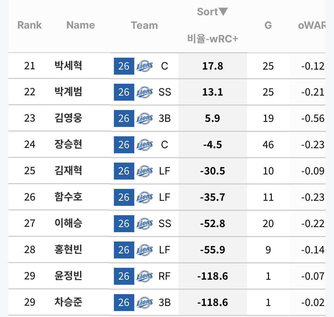Open player 홍현빈's profile link
The height and width of the screenshot is (317, 334).
68,250
